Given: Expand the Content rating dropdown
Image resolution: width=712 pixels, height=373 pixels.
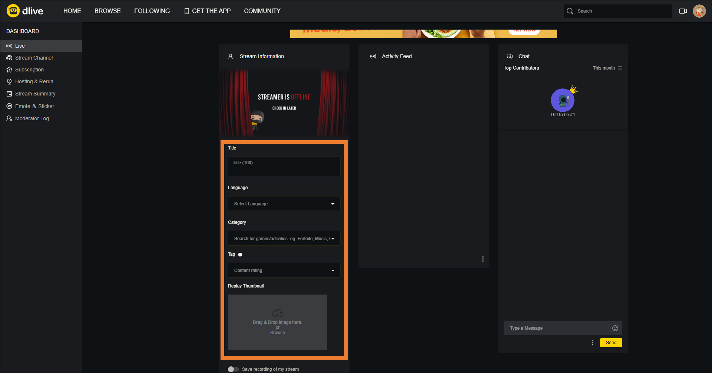Looking at the screenshot, I should click(x=284, y=270).
